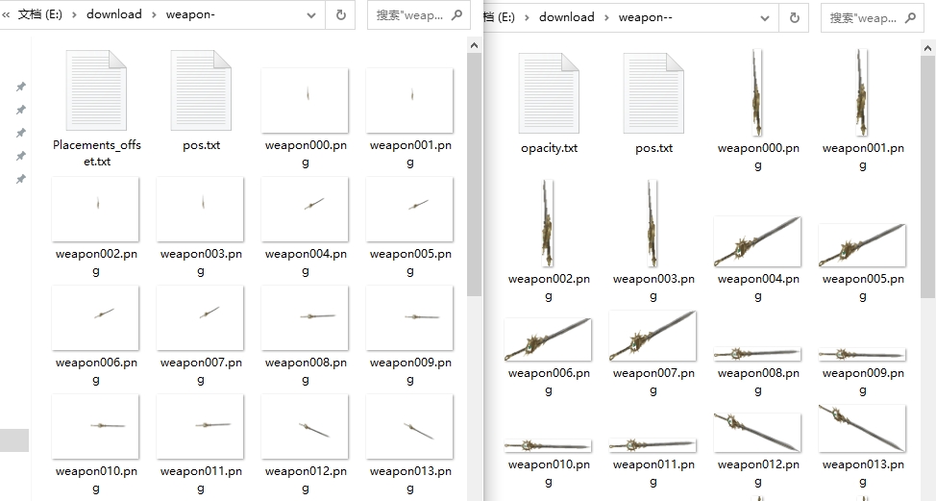
Task: Open opacity.txt text file
Action: point(549,94)
